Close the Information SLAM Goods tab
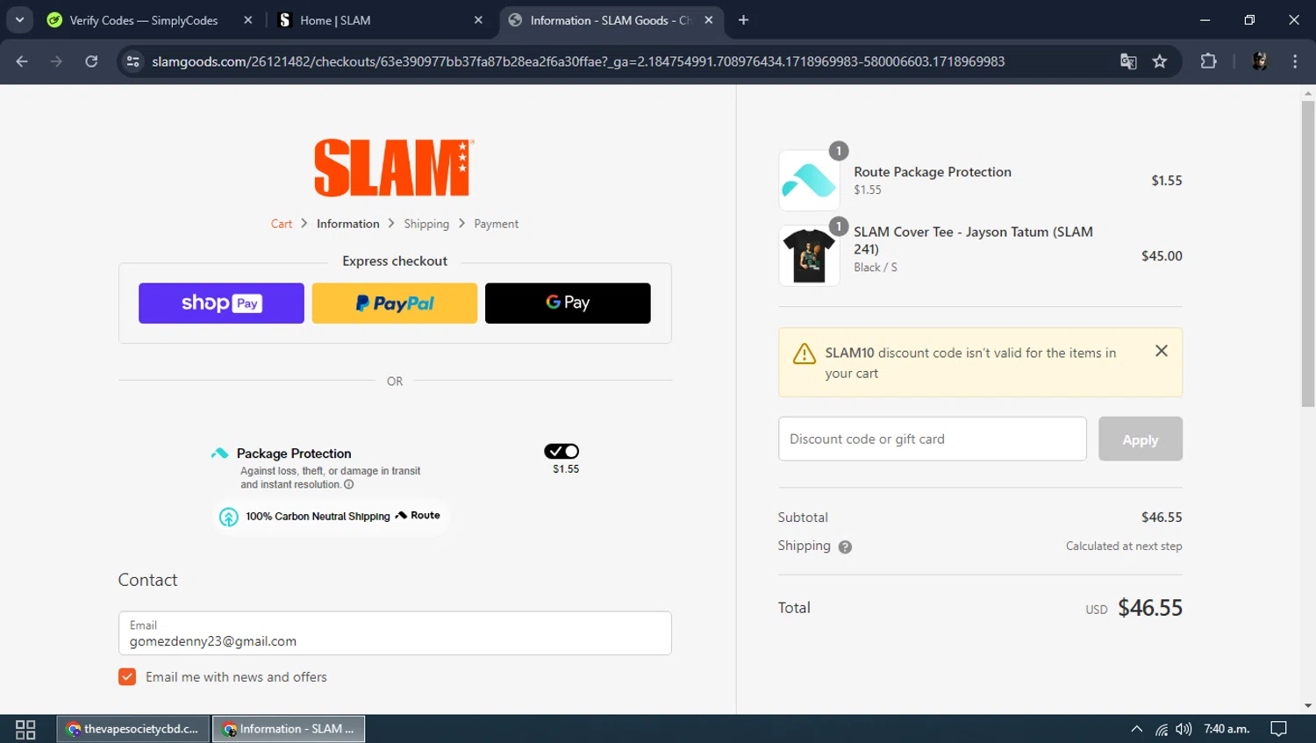The image size is (1316, 743). coord(709,20)
